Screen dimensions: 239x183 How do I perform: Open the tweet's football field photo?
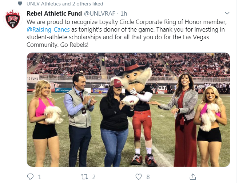pos(128,110)
